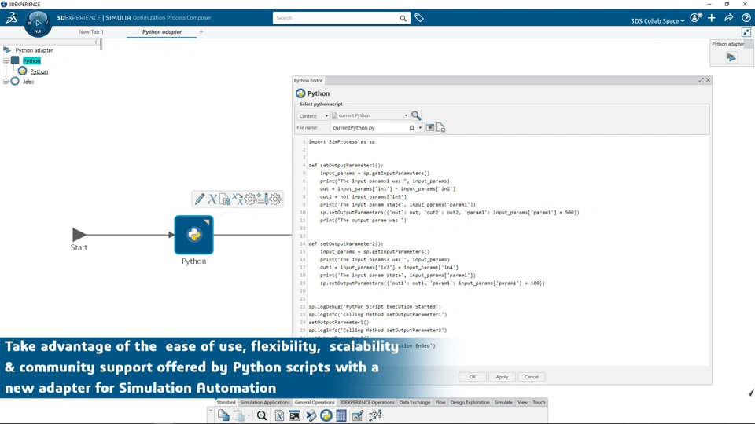Viewport: 755px width, 424px height.
Task: Click the parameter mapping x-to-x icon
Action: (238, 199)
